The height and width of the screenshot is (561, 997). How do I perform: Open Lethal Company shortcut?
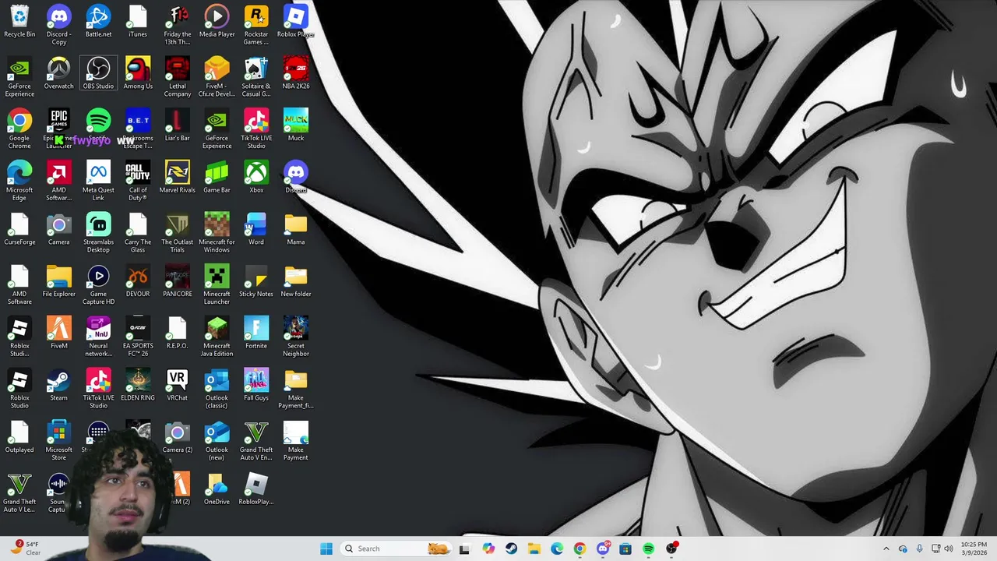tap(178, 77)
